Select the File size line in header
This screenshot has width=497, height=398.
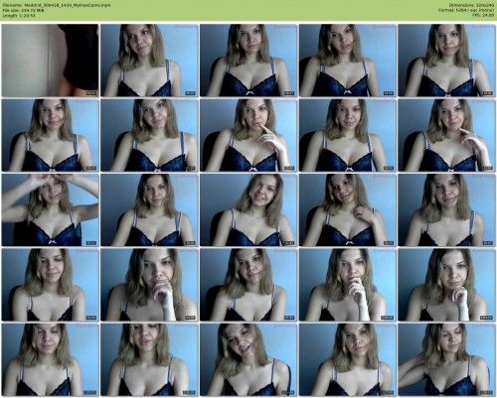23,10
